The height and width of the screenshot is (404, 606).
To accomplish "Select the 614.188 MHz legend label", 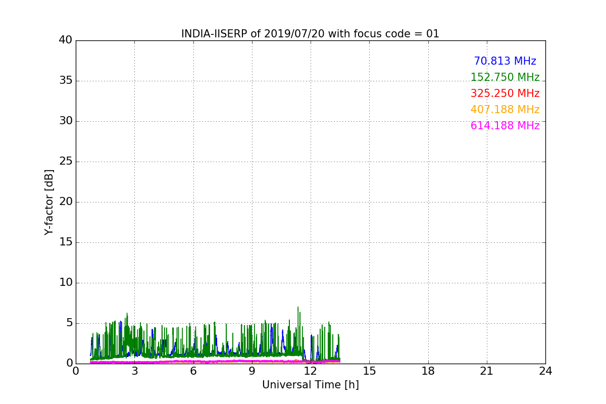I will (505, 126).
